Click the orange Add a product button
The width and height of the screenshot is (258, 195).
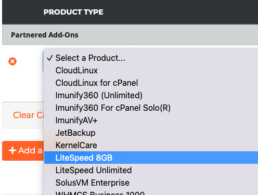point(23,151)
